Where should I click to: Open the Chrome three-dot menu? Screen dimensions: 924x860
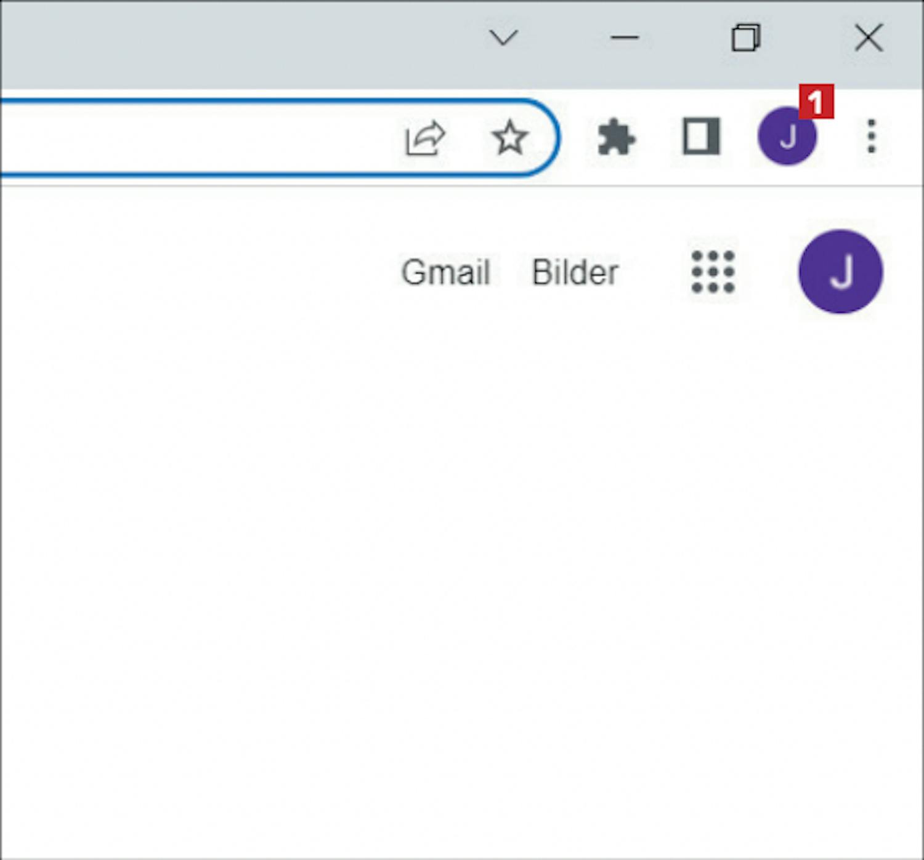[871, 136]
